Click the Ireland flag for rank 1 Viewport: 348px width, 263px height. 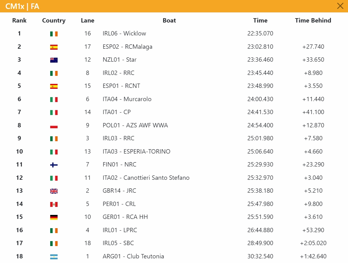(54, 34)
